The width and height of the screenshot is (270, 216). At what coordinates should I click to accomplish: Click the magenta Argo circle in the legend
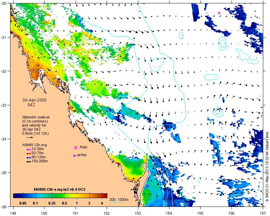point(76,147)
